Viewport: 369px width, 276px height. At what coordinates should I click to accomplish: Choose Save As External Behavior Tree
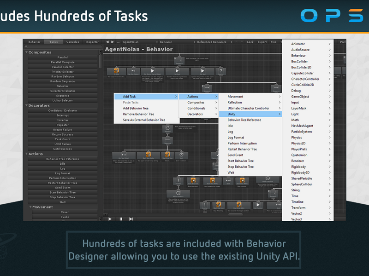coord(146,120)
